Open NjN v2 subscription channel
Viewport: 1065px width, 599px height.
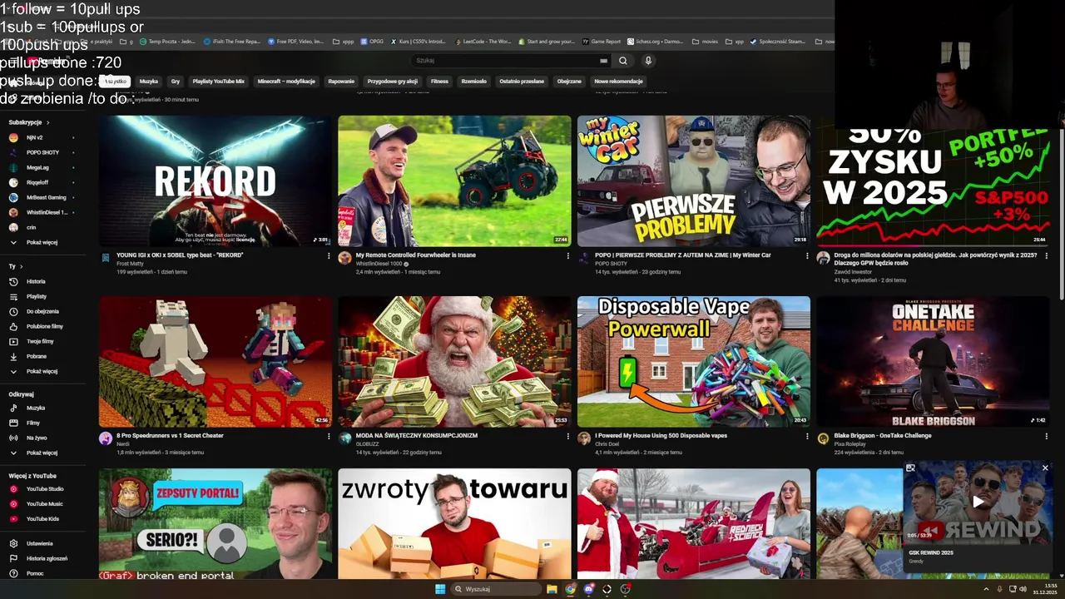34,137
